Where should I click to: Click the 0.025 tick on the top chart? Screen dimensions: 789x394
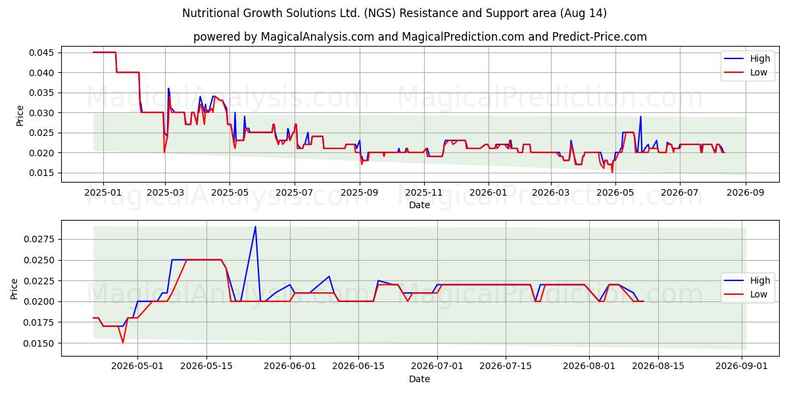(43, 133)
